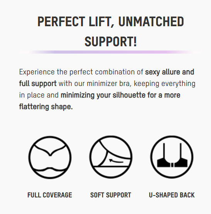This screenshot has height=214, width=211.
Task: Click the FULL COVERAGE label
Action: pyautogui.click(x=50, y=195)
